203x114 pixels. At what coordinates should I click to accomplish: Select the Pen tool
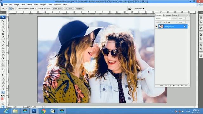click(3, 69)
